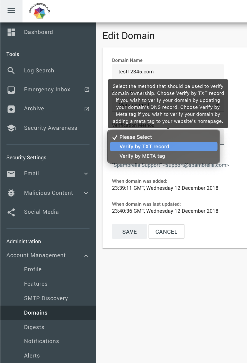Go to Dashboard
Screen dimensions: 247x363
(38, 32)
